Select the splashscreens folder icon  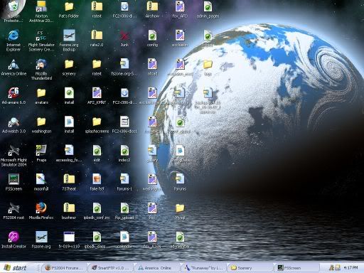click(97, 122)
